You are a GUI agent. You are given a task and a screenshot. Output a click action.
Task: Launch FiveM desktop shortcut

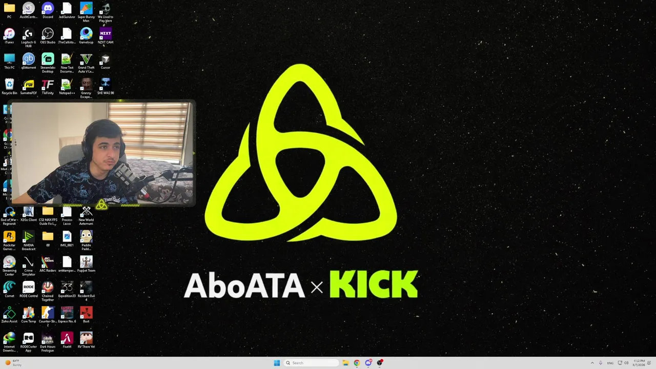(67, 340)
